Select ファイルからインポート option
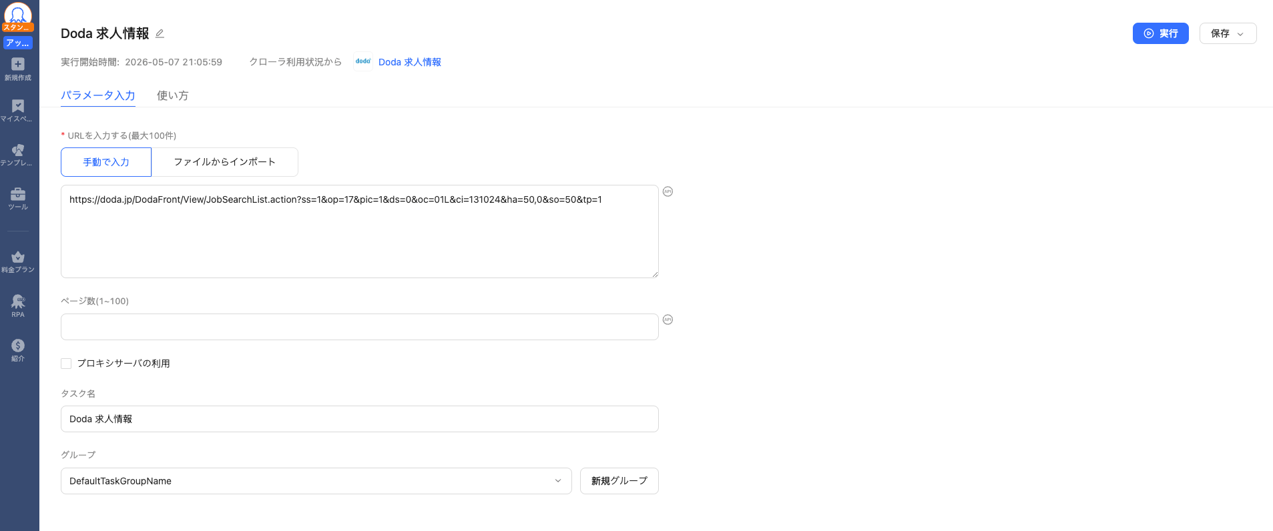 point(225,162)
